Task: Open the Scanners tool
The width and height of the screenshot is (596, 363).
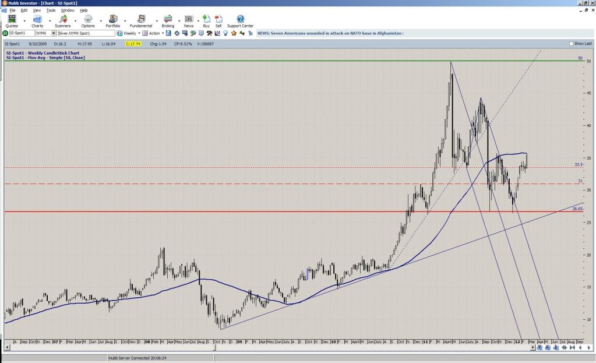Action: (x=62, y=20)
